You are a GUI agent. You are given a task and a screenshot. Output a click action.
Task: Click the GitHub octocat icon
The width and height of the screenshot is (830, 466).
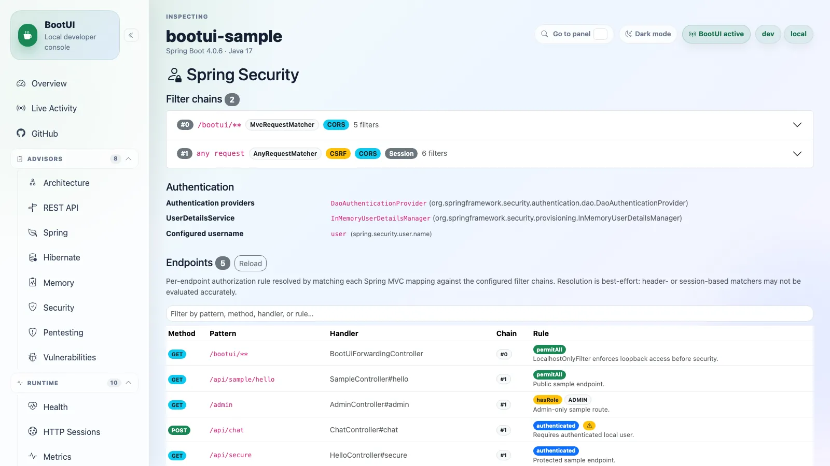point(21,133)
